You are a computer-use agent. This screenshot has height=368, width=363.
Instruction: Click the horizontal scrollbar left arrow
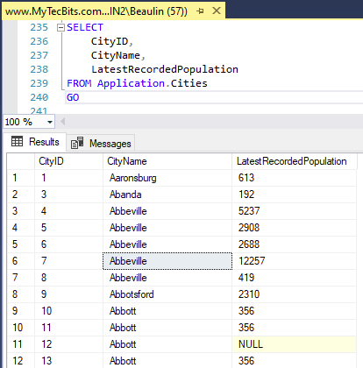coord(62,122)
